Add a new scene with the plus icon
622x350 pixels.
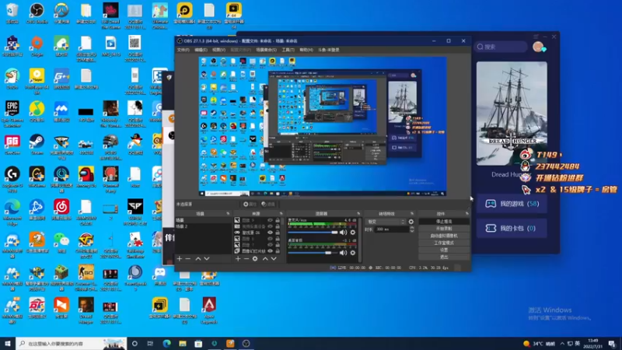(x=180, y=259)
